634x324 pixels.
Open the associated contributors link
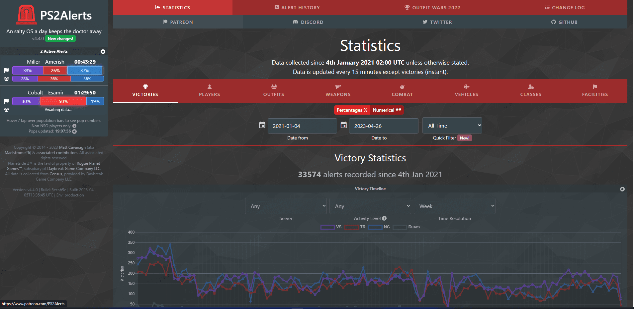57,153
